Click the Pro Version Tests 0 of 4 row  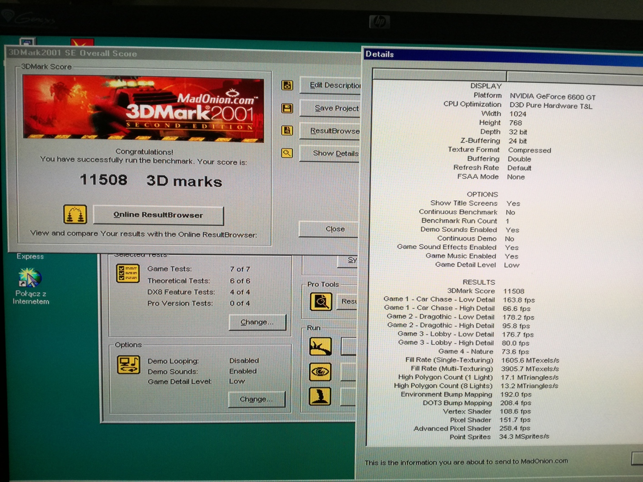[199, 303]
